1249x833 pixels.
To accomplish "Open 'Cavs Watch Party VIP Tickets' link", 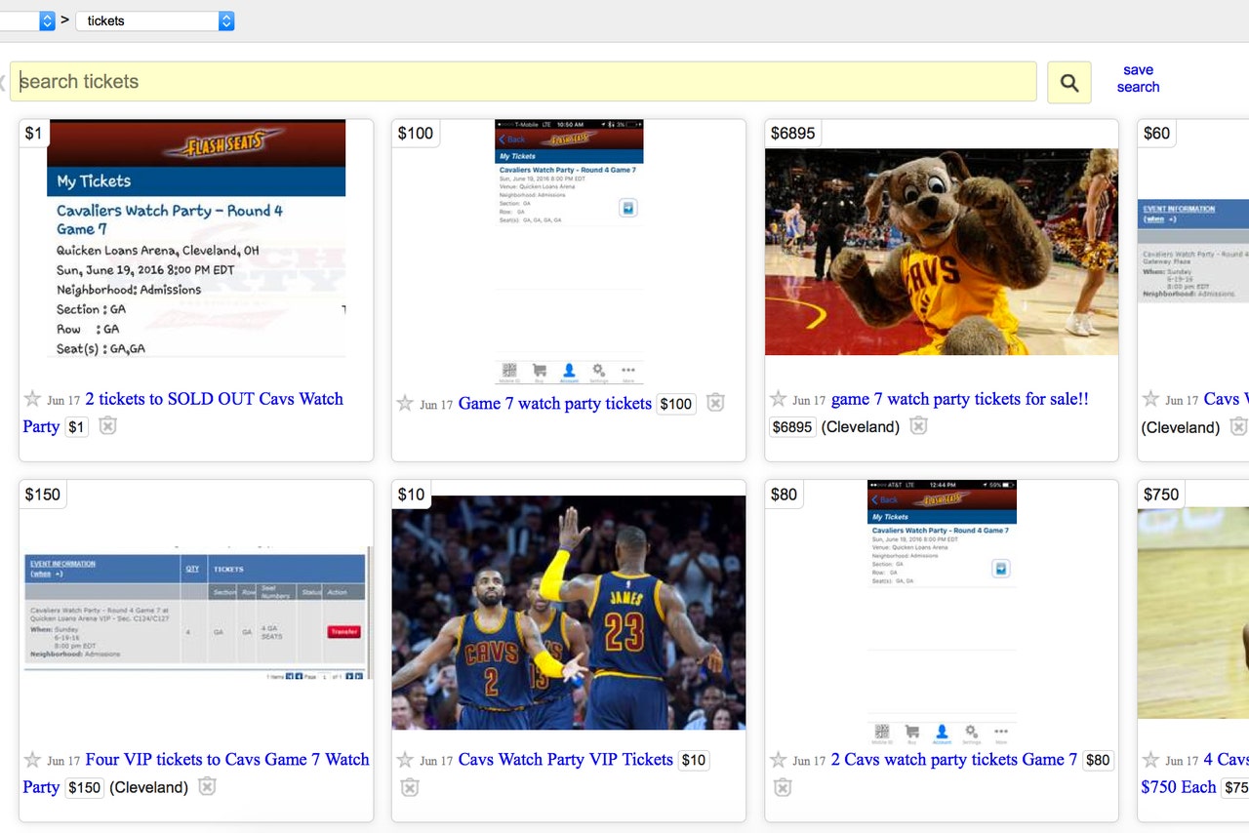I will tap(565, 760).
